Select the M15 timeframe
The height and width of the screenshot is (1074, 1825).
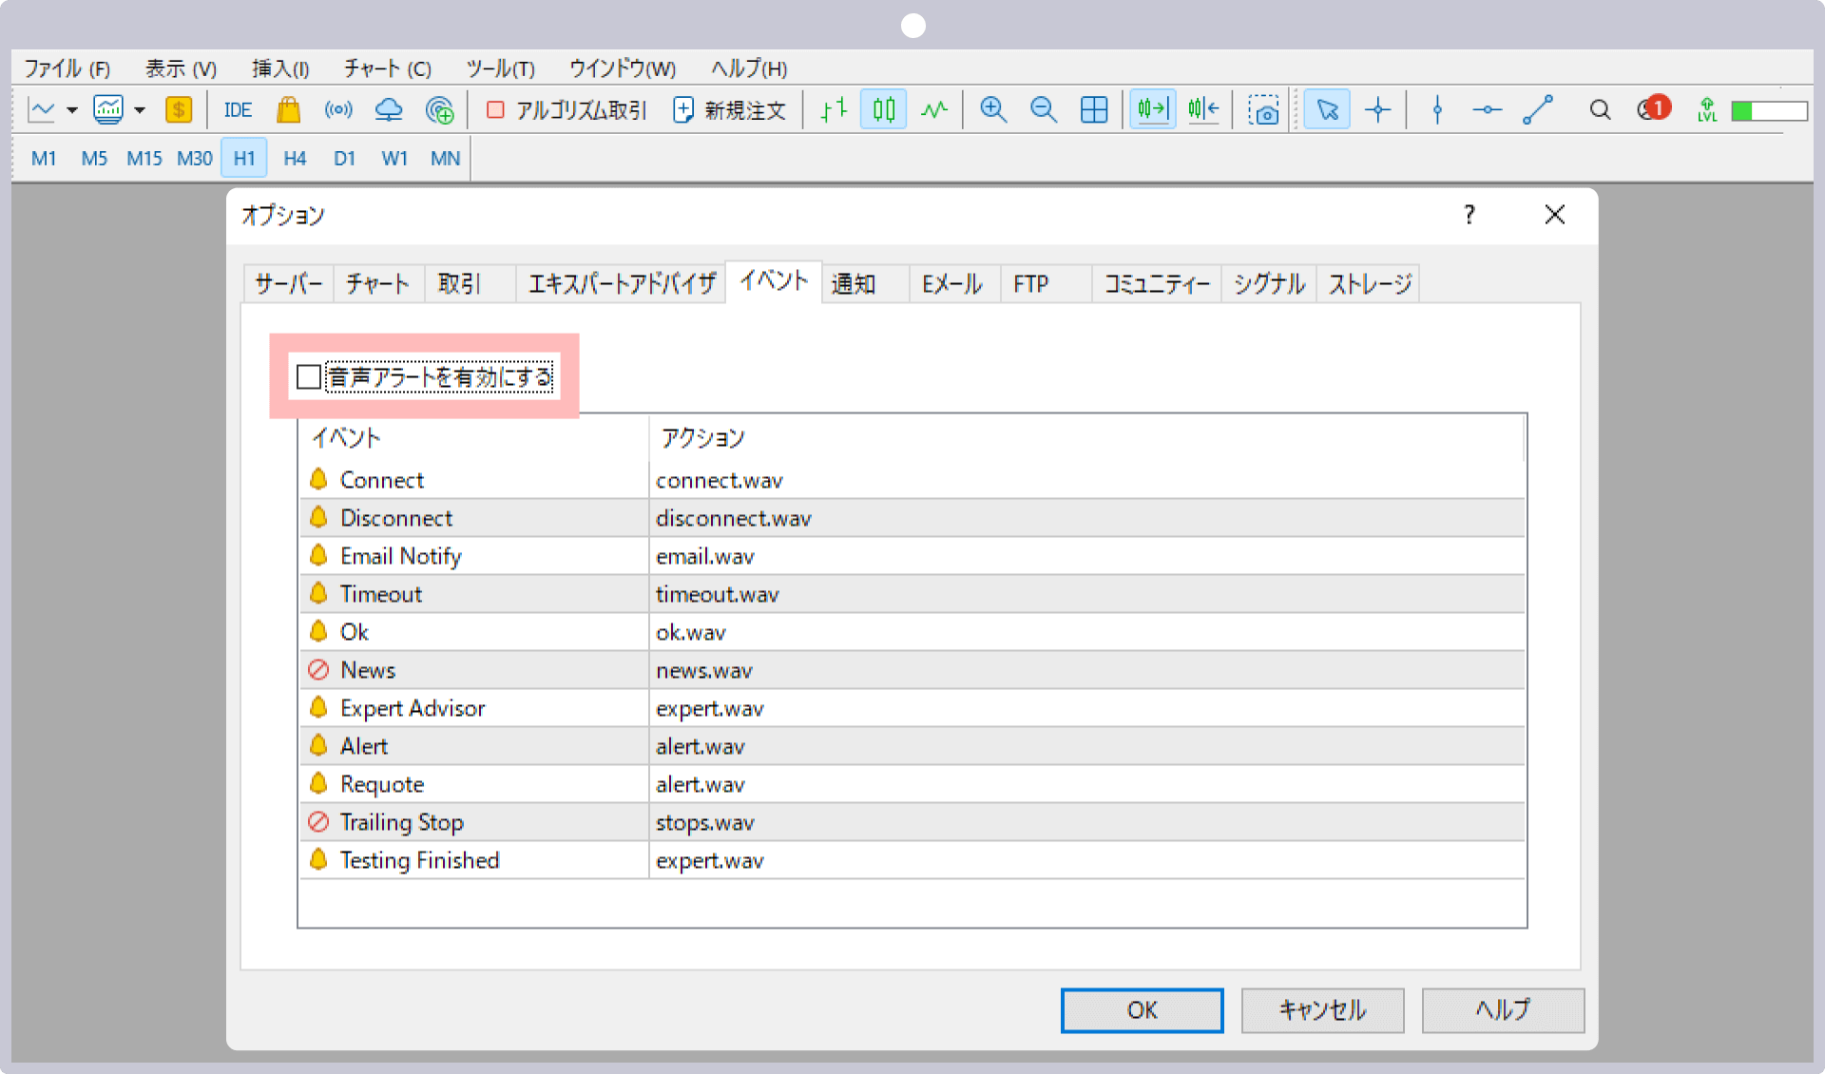pyautogui.click(x=144, y=159)
